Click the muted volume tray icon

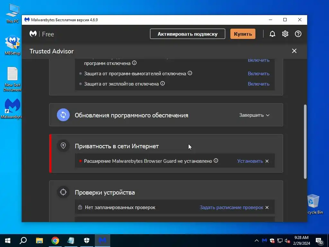coord(288,241)
